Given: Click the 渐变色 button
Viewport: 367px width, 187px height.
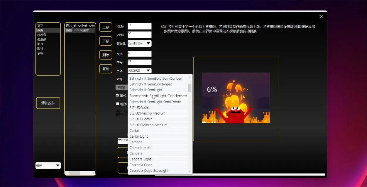Looking at the screenshot, I should click(x=121, y=87).
